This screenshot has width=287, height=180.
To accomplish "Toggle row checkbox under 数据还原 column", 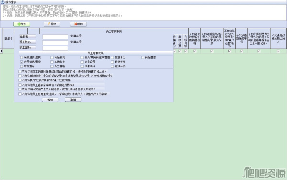I will [x=180, y=51].
